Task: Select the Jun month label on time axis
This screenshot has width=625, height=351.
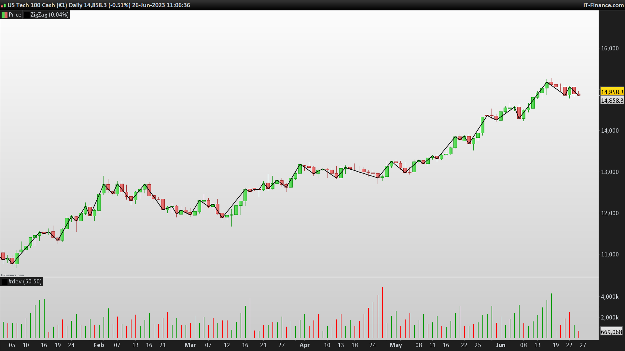Action: (x=500, y=345)
